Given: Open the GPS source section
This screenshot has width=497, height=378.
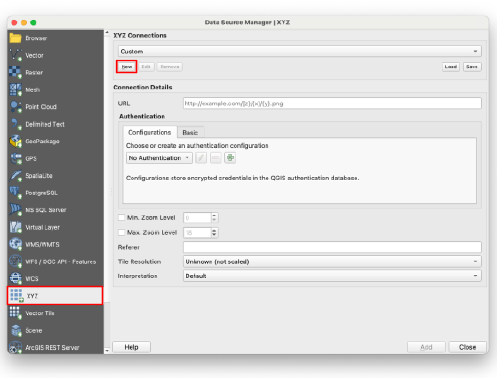Looking at the screenshot, I should coord(55,159).
